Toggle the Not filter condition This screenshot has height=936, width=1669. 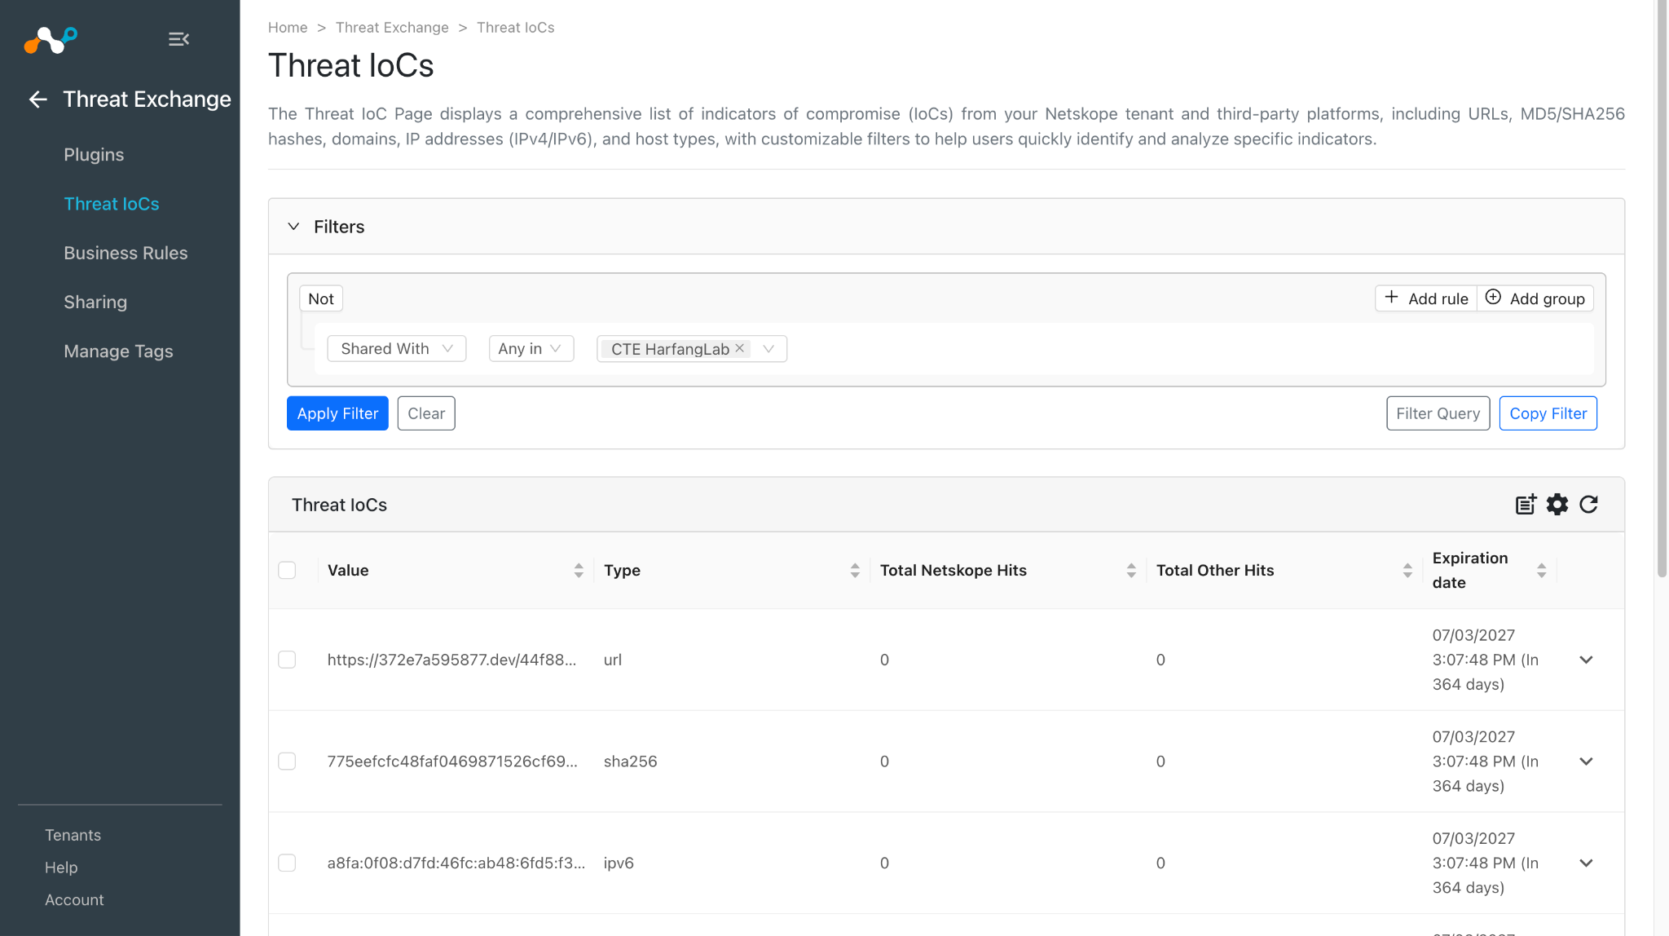click(x=321, y=298)
